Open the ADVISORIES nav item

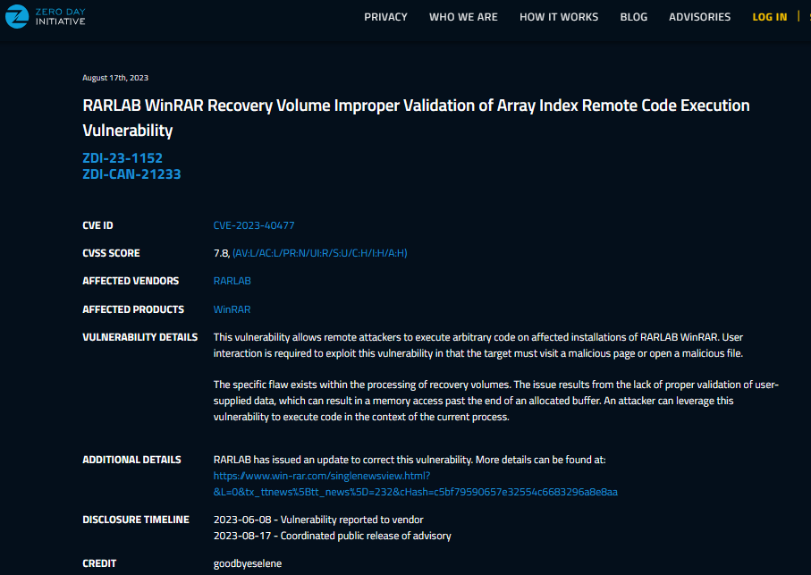click(700, 17)
